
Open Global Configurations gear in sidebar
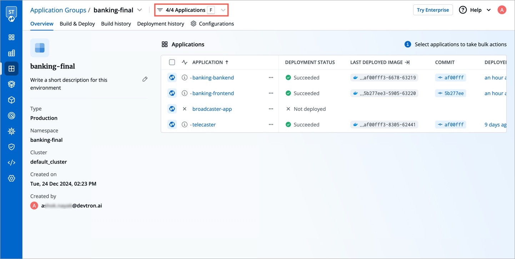pyautogui.click(x=11, y=178)
